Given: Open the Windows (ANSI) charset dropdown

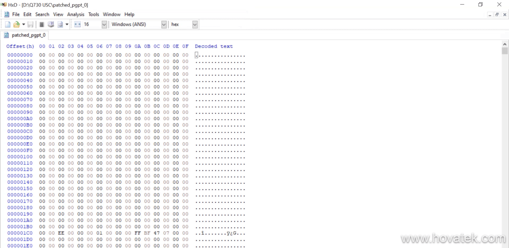Looking at the screenshot, I should (x=164, y=24).
